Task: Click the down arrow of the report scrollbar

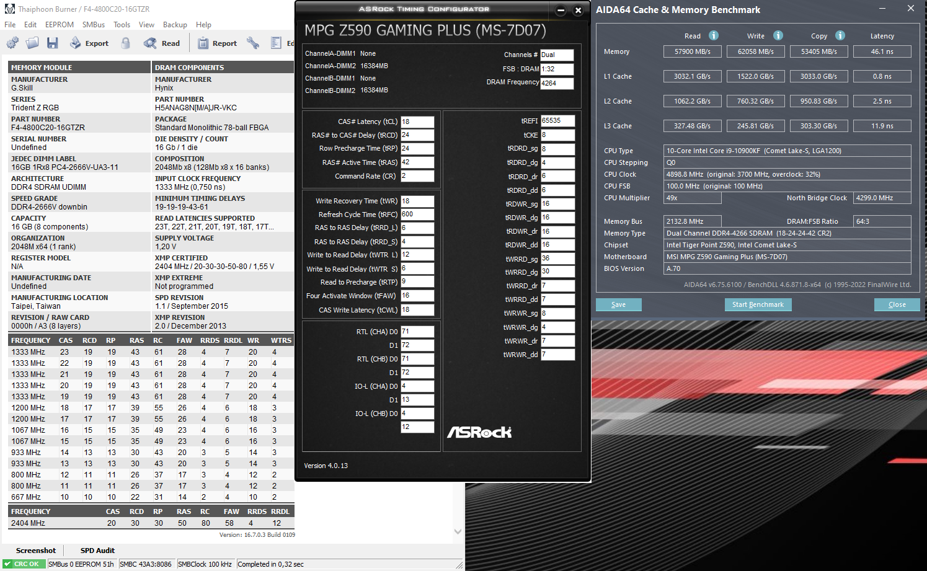Action: click(x=458, y=531)
